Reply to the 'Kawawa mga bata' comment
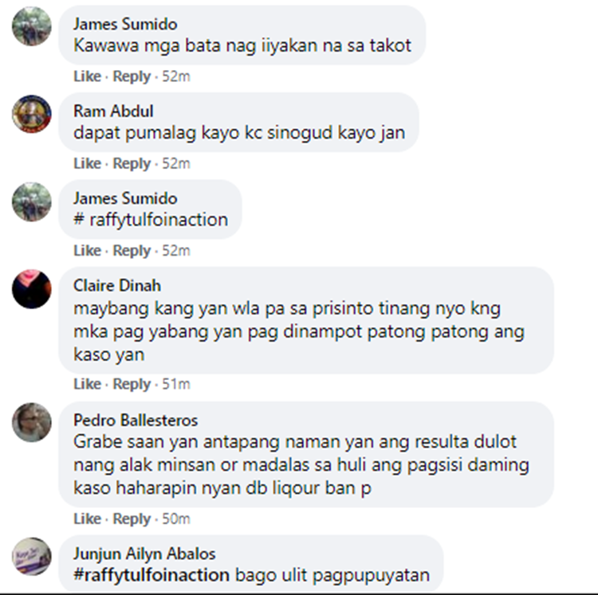The image size is (598, 595). point(132,76)
